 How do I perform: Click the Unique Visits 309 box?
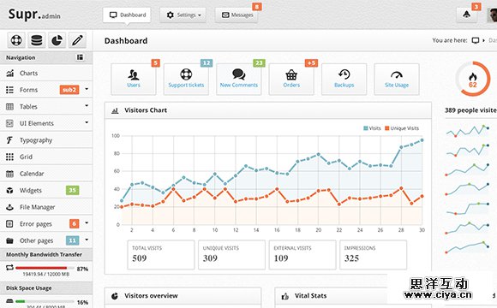coord(231,255)
